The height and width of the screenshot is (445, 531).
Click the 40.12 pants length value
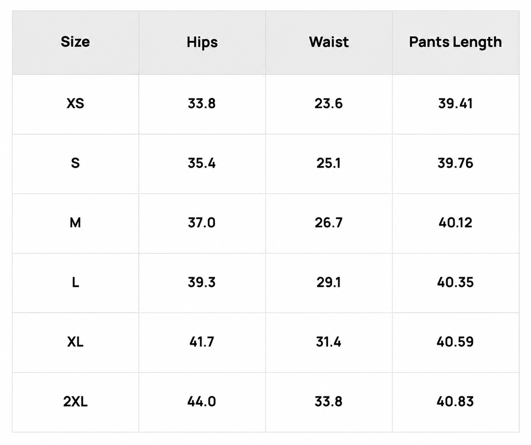(x=455, y=222)
